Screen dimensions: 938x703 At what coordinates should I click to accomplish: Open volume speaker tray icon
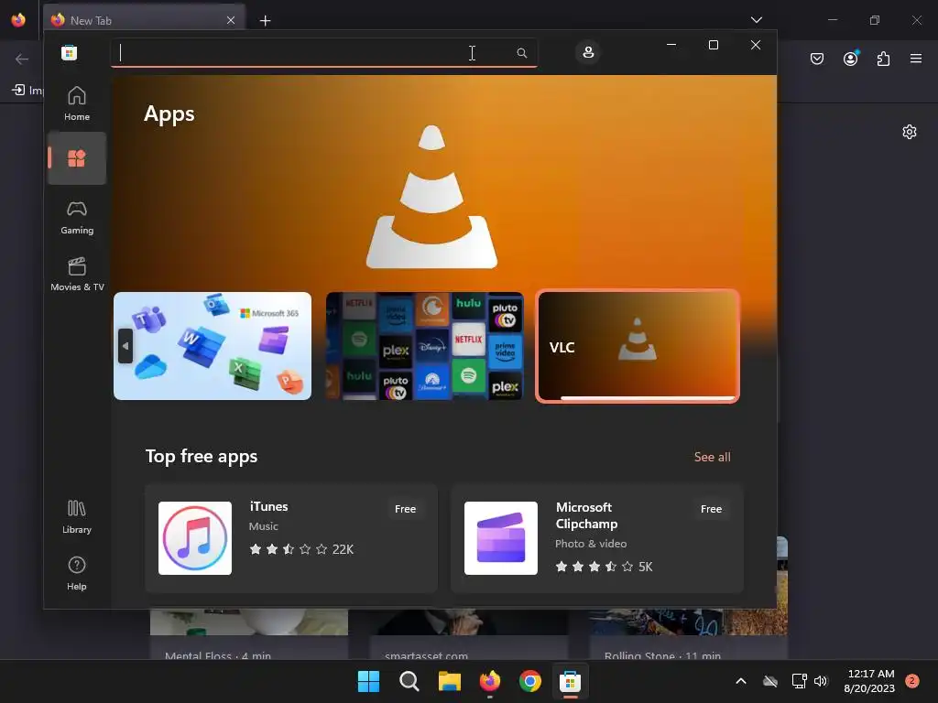coord(821,681)
